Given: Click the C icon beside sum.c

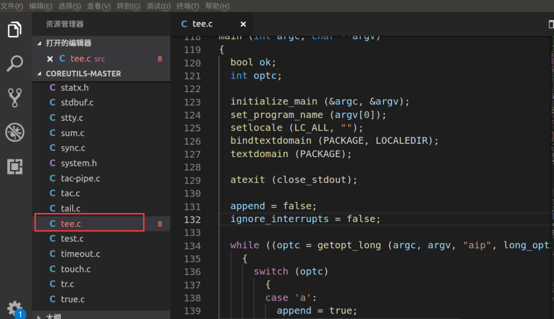Looking at the screenshot, I should click(52, 133).
